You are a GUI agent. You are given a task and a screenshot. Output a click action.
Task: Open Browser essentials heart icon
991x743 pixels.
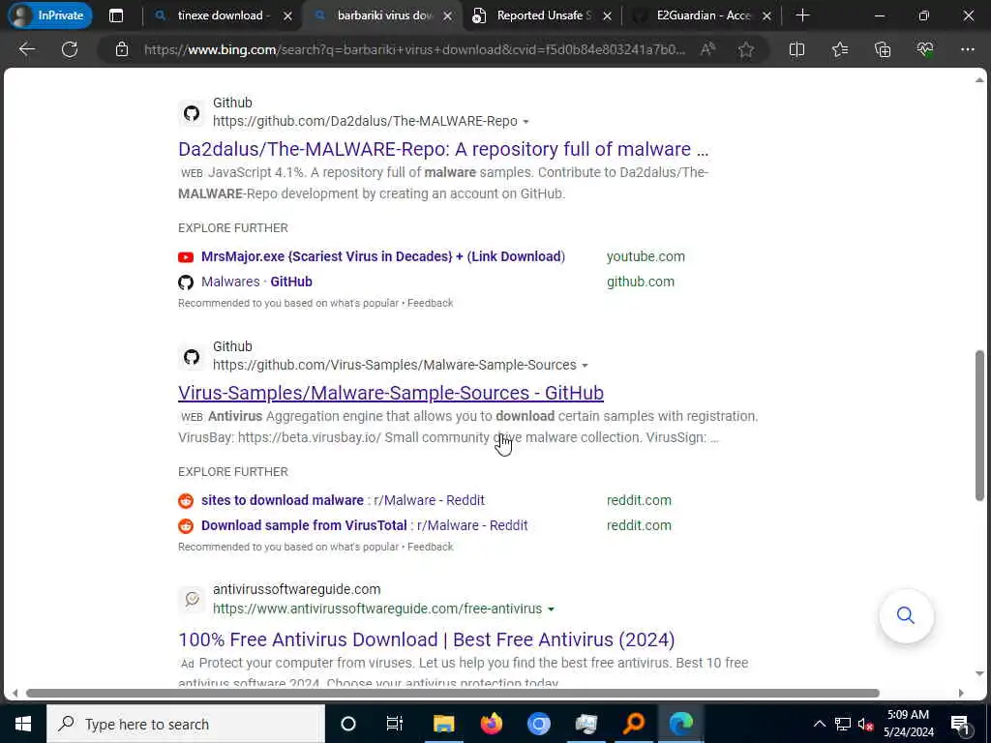(925, 49)
